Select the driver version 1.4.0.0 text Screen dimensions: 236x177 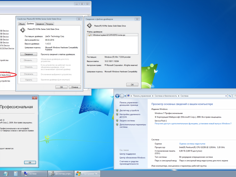[x=48, y=44]
